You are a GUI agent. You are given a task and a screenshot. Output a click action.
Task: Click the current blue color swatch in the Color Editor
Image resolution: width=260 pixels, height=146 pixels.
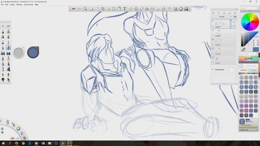coord(256,49)
